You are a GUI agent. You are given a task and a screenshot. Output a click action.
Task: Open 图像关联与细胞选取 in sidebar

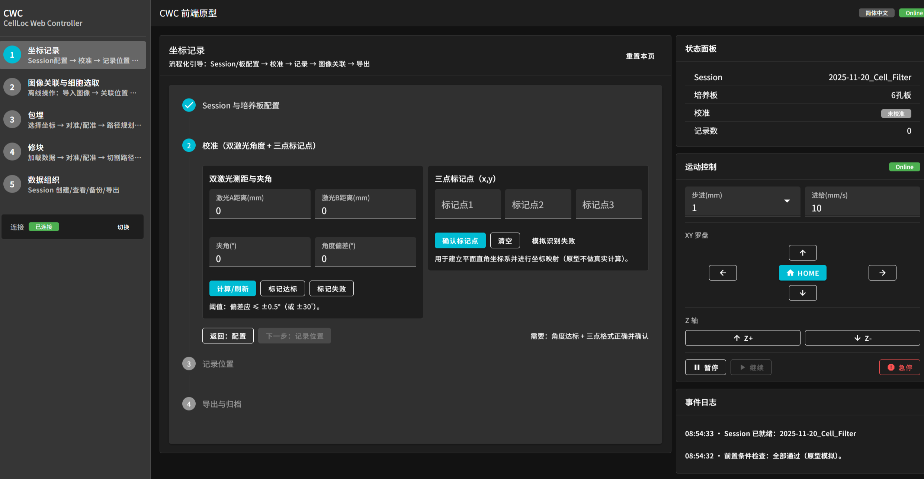point(73,87)
